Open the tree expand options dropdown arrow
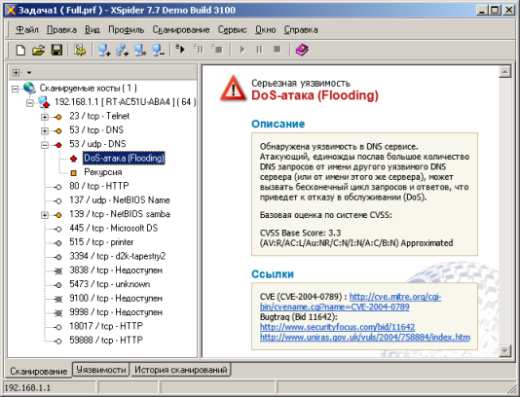The image size is (520, 397). 29,72
